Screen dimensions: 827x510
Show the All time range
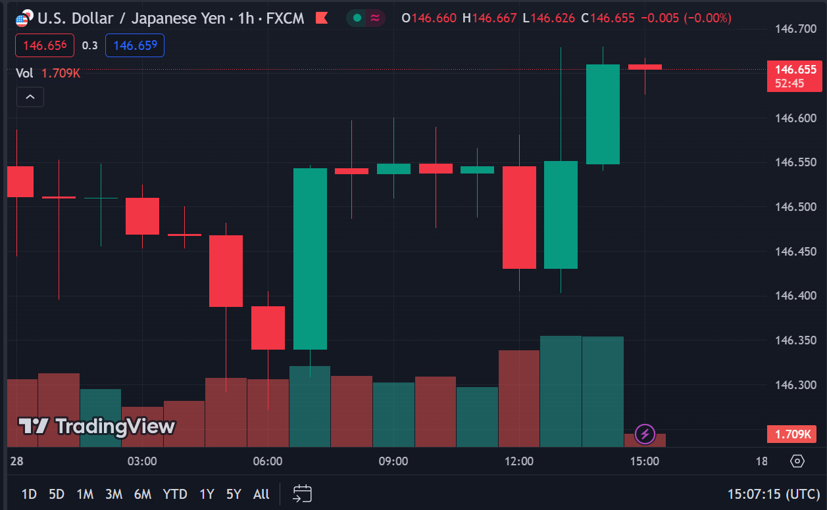point(261,494)
